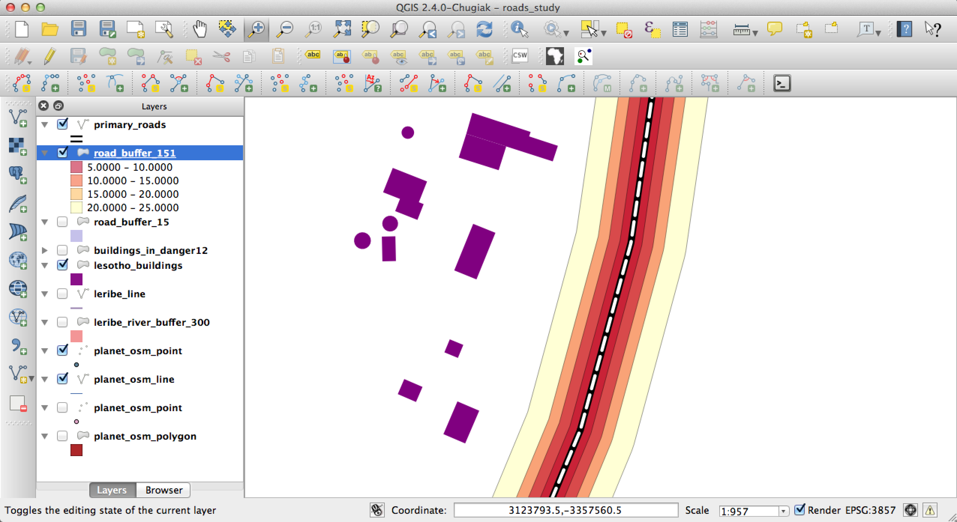Switch to the Layers tab
Viewport: 957px width, 522px height.
[112, 490]
